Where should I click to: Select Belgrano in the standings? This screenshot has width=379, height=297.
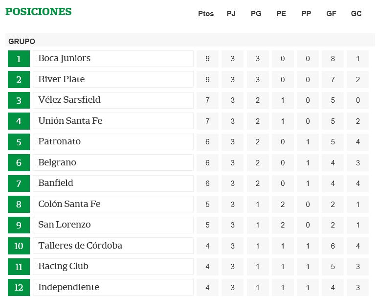click(57, 162)
